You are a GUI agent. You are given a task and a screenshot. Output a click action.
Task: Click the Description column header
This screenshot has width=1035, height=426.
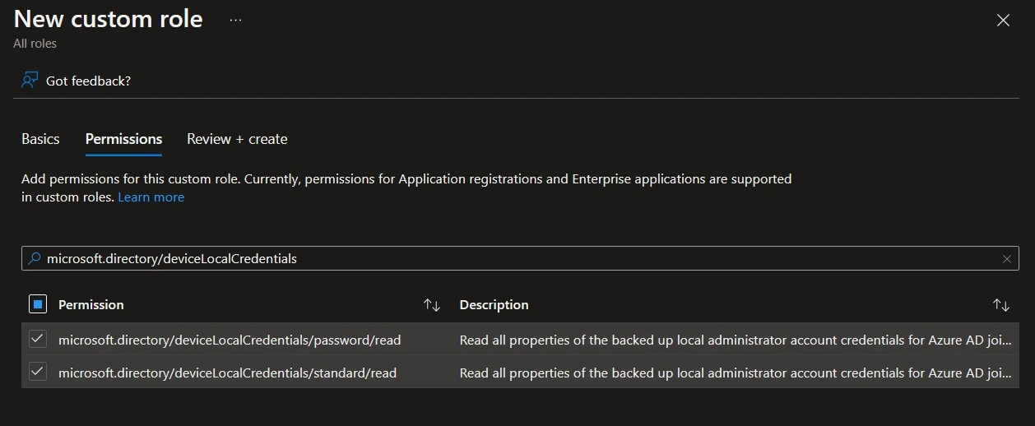494,305
